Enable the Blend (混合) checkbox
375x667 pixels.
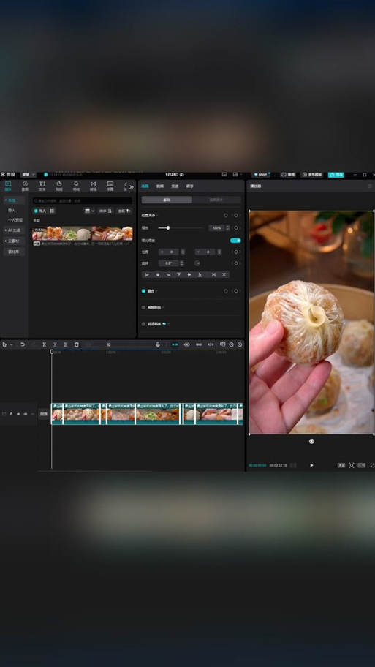(x=144, y=291)
